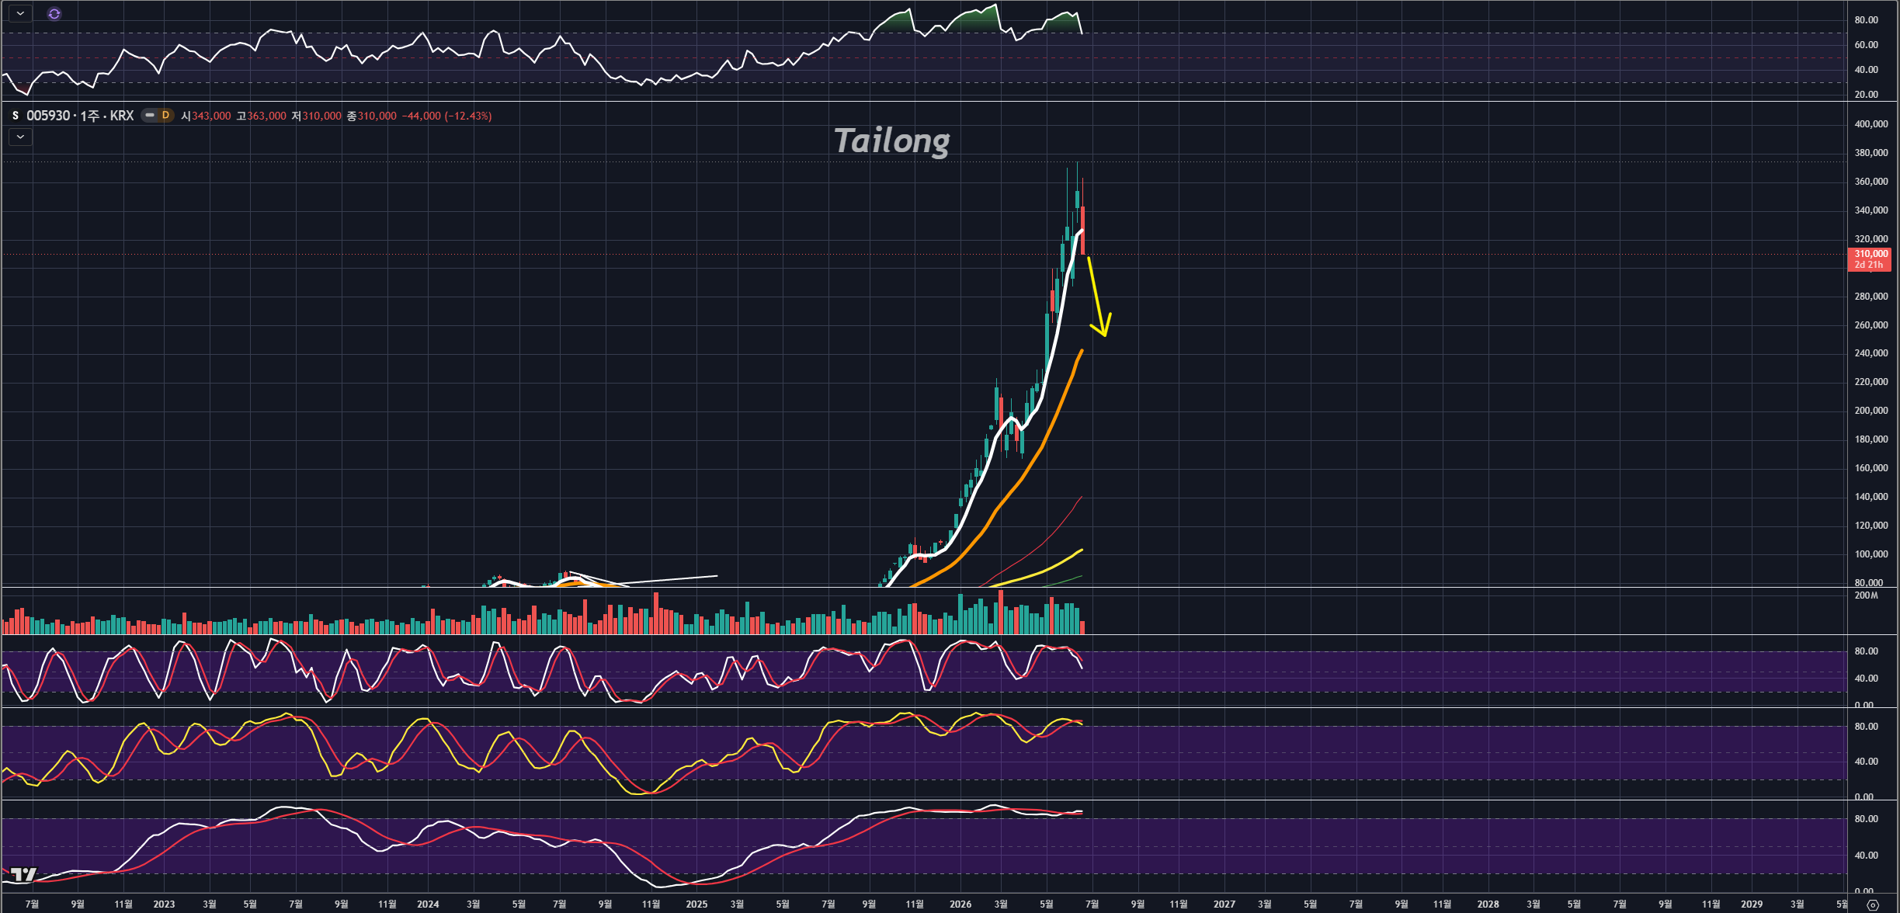Click the 2028 label on the time axis
Viewport: 1900px width, 913px height.
(x=1488, y=904)
